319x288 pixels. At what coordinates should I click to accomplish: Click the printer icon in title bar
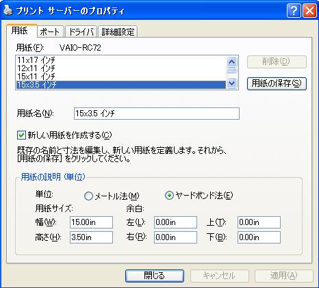[8, 10]
